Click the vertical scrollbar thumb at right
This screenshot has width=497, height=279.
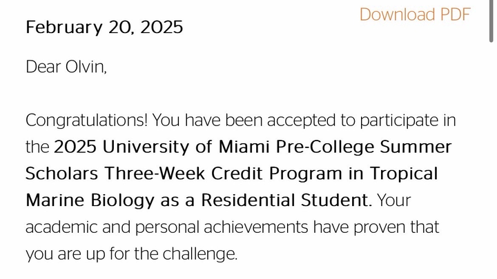pyautogui.click(x=491, y=21)
